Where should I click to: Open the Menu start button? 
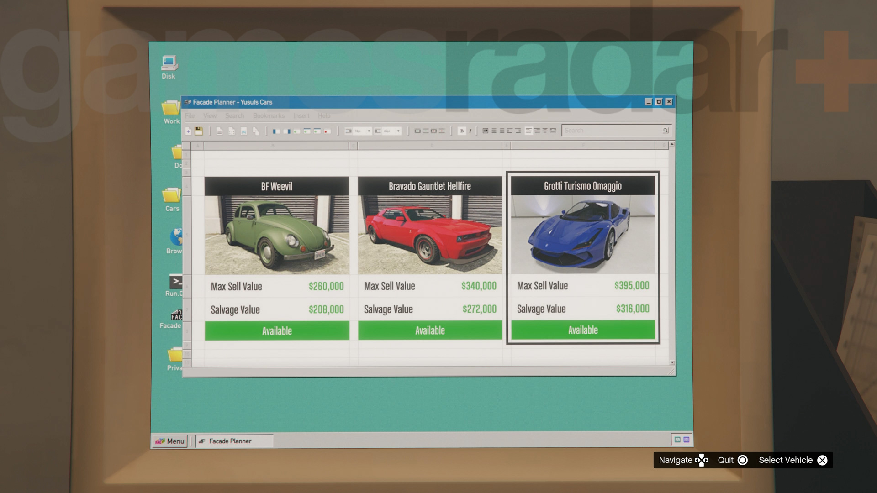pos(170,441)
